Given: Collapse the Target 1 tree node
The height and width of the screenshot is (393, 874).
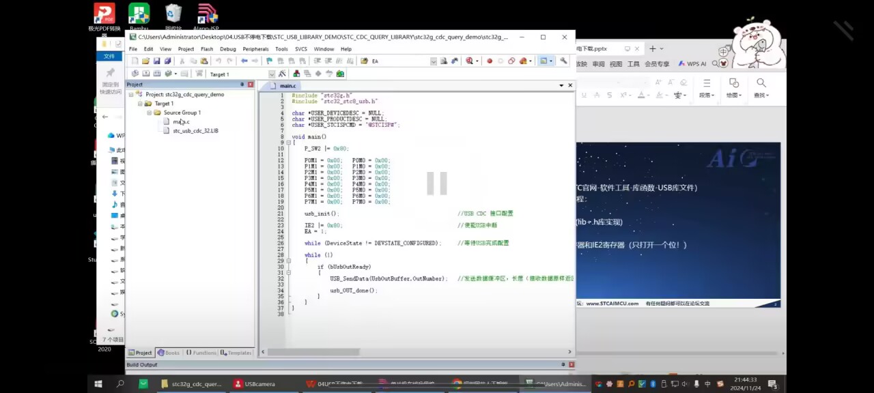Looking at the screenshot, I should point(140,104).
